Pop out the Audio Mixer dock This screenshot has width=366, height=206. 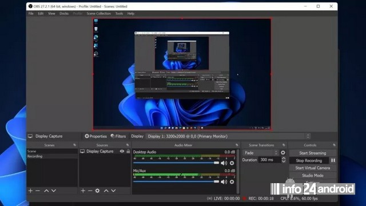[x=237, y=145]
